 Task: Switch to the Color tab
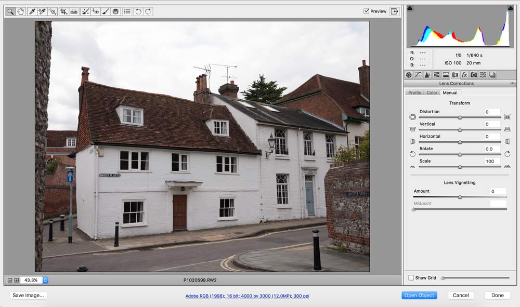tap(432, 92)
